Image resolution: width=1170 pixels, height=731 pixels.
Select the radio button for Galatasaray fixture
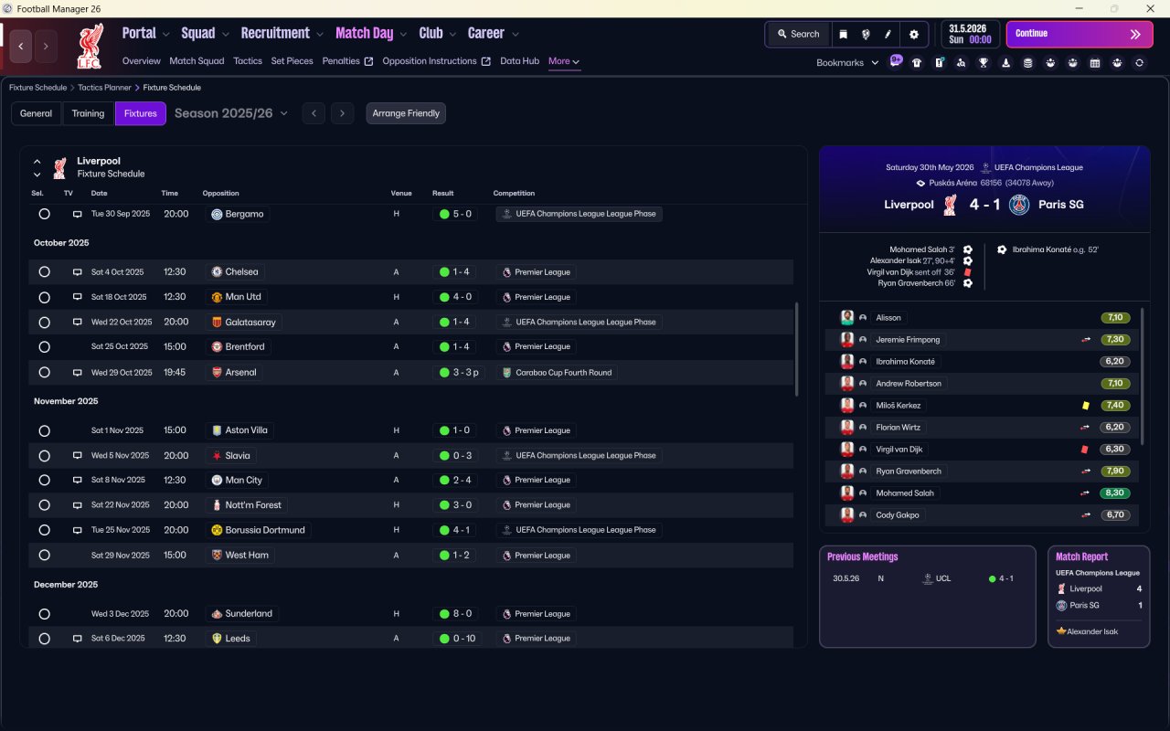point(44,323)
